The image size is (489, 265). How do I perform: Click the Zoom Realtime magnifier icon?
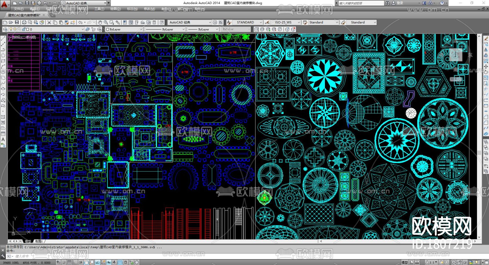106,22
